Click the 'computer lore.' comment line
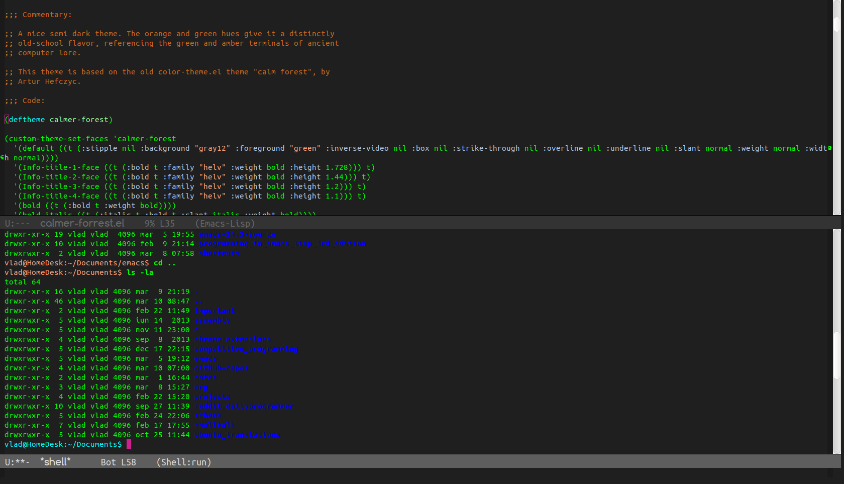844x484 pixels. click(43, 53)
